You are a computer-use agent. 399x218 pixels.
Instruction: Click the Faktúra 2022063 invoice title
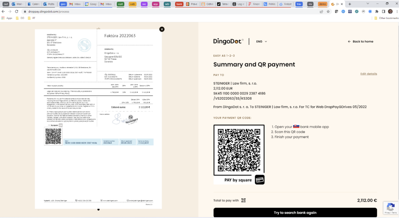(x=120, y=36)
